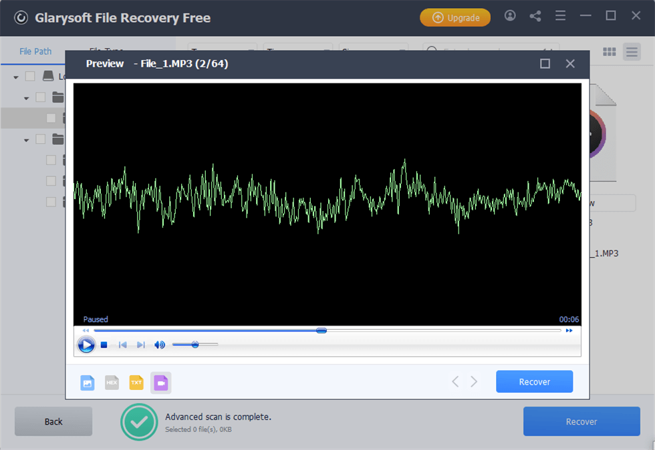Click the volume slider knob
The image size is (655, 450).
pos(195,345)
